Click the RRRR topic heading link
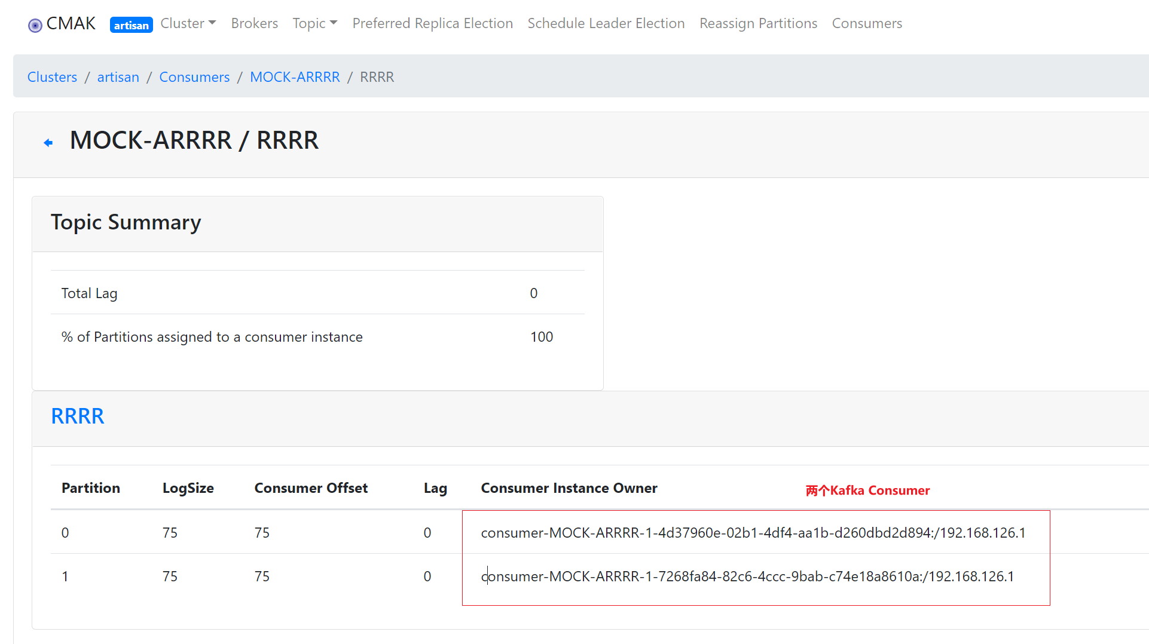The height and width of the screenshot is (644, 1149). pyautogui.click(x=77, y=416)
